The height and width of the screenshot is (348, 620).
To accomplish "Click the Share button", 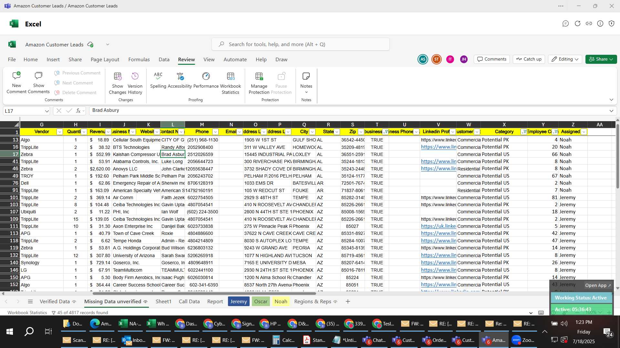I will (601, 59).
